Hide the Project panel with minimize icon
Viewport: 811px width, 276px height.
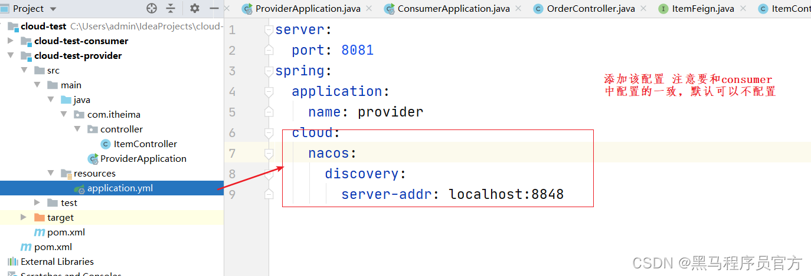(x=214, y=8)
